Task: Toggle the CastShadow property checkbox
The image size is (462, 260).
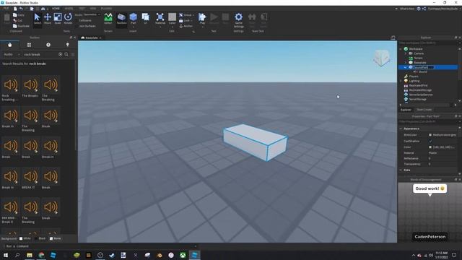Action: (430, 142)
